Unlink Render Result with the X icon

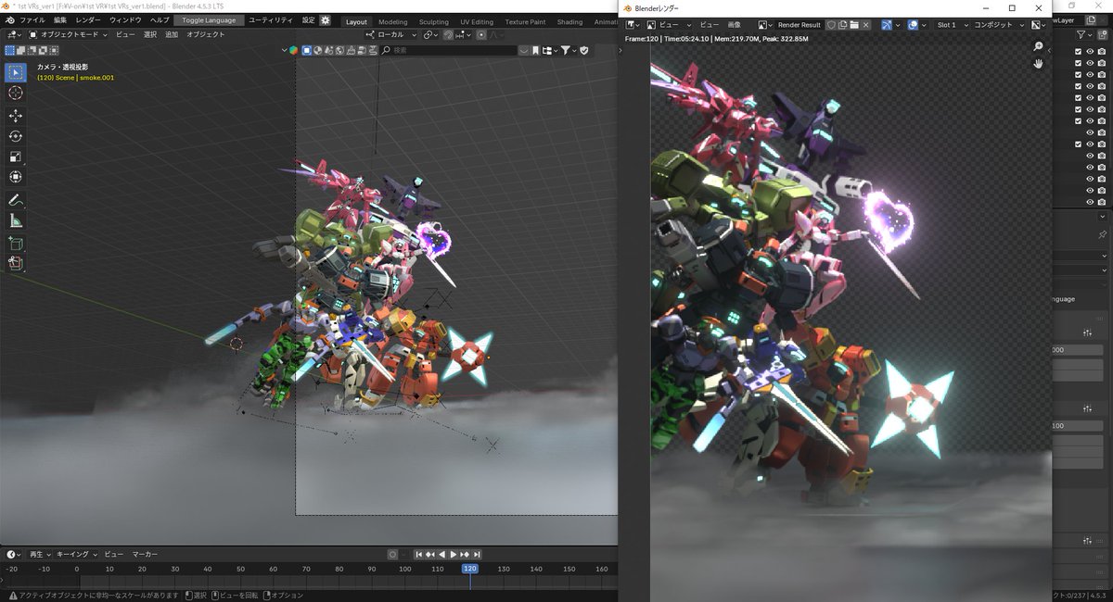click(866, 25)
